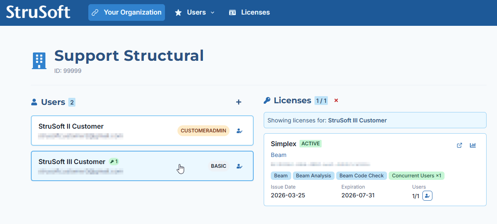Click the Beam Code Check tag
This screenshot has width=497, height=224.
point(361,176)
